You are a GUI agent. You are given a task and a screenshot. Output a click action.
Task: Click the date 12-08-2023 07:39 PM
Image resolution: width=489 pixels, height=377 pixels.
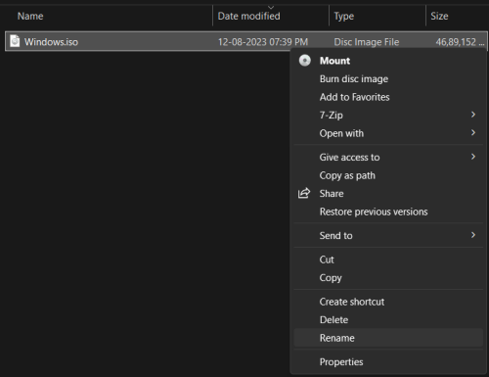click(x=263, y=42)
